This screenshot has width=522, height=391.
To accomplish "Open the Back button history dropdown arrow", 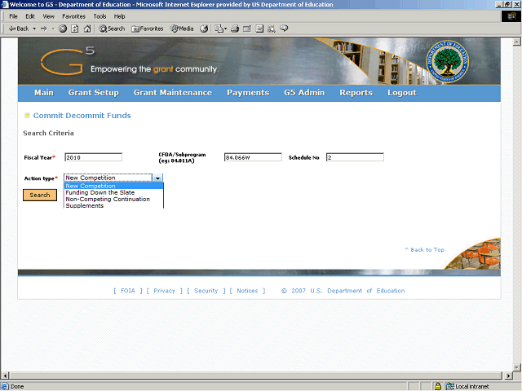I will (x=34, y=29).
